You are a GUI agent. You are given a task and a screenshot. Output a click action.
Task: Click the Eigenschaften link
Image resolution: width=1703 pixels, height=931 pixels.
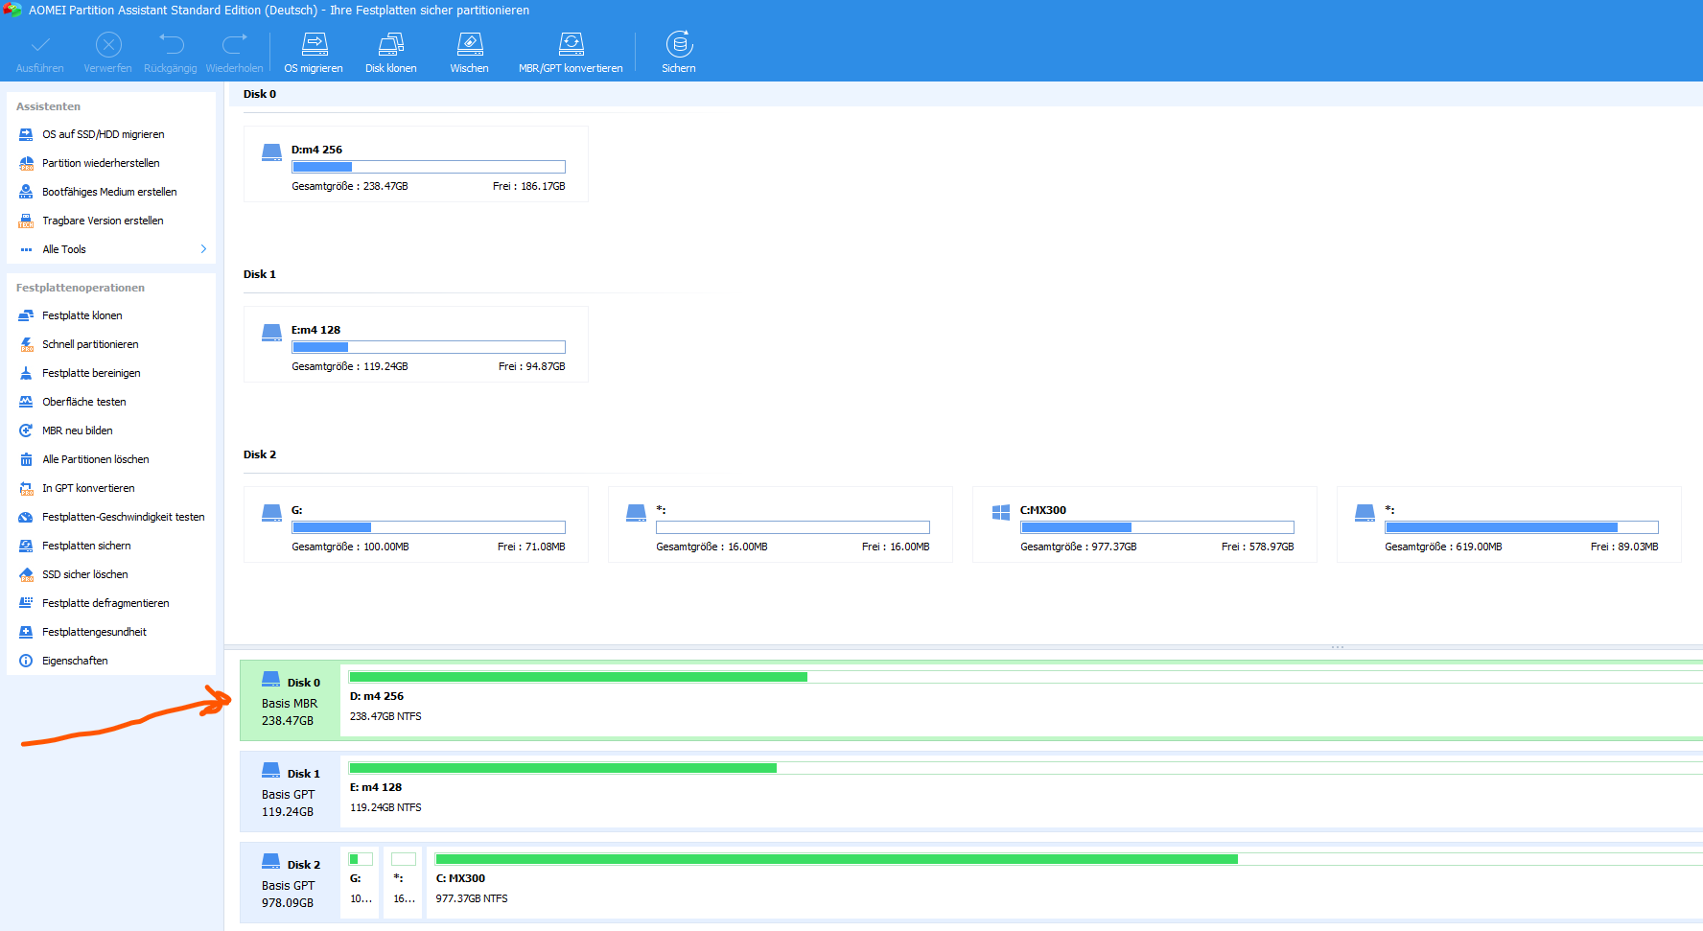coord(75,661)
